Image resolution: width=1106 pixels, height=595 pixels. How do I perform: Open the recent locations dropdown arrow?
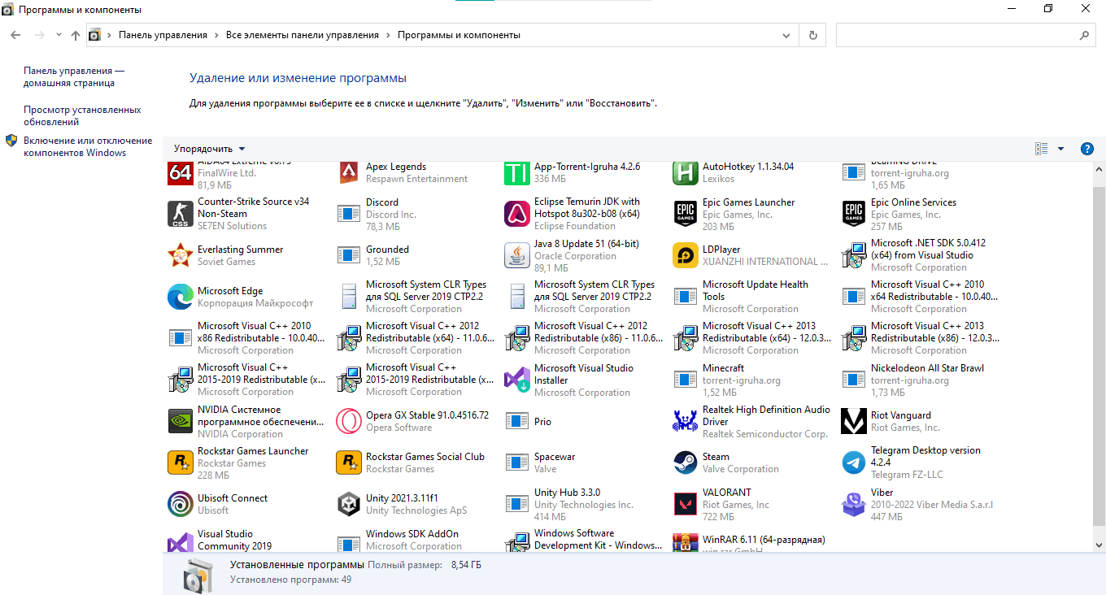[x=59, y=35]
